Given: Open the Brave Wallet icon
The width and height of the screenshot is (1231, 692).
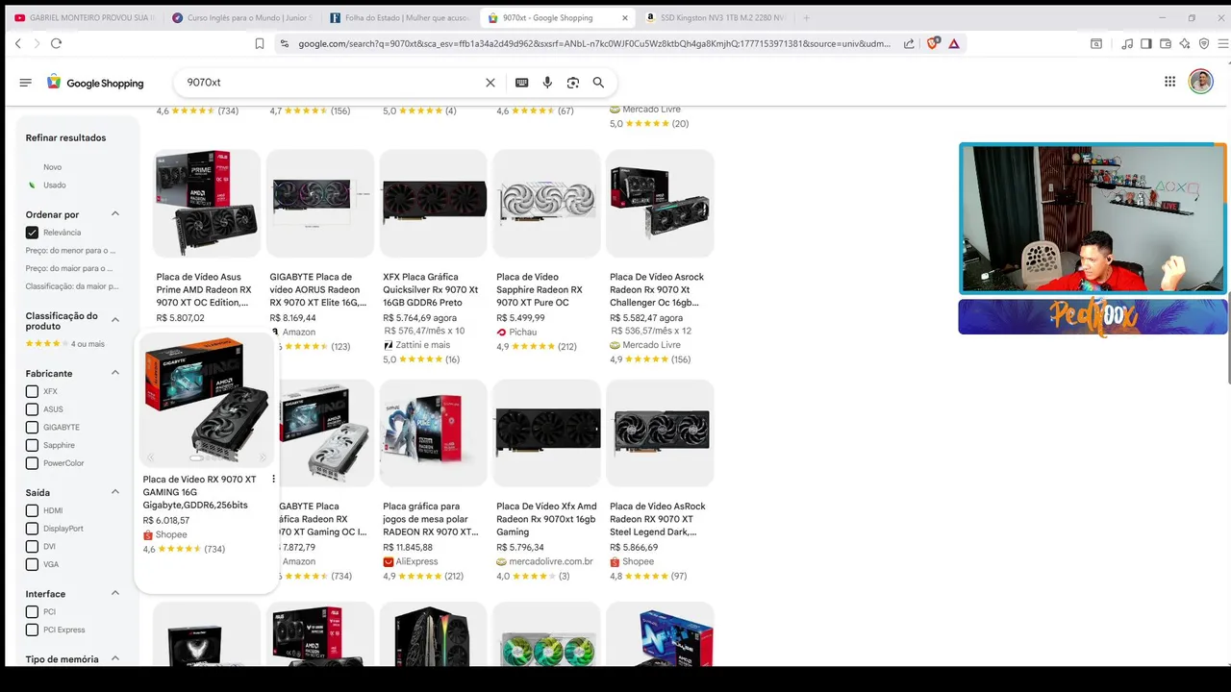Looking at the screenshot, I should [x=1166, y=43].
